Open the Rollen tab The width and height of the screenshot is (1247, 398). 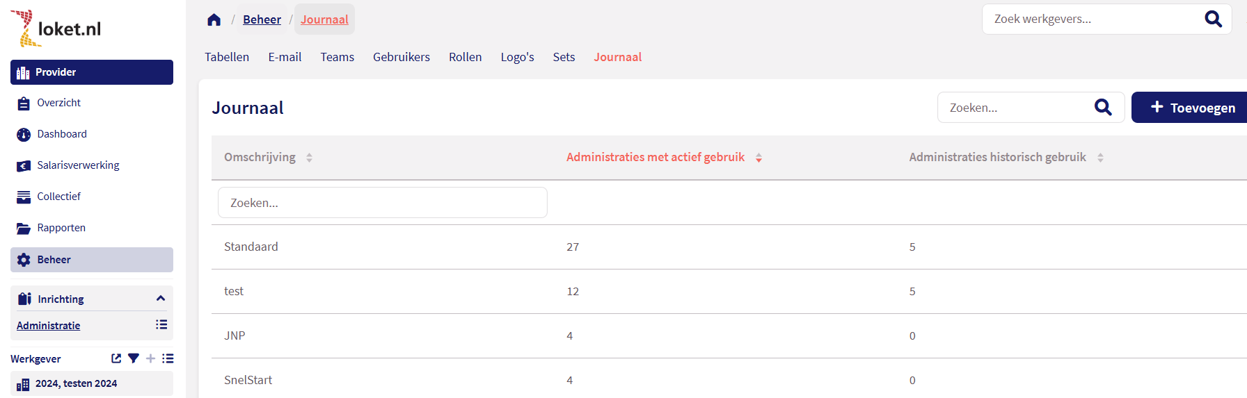(465, 57)
